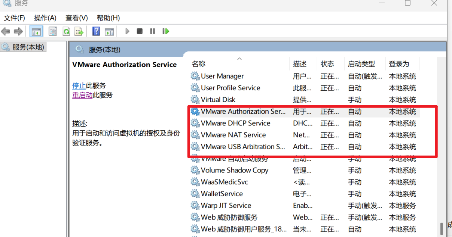Select the VMware NAT Service row
The width and height of the screenshot is (452, 237).
[x=305, y=135]
